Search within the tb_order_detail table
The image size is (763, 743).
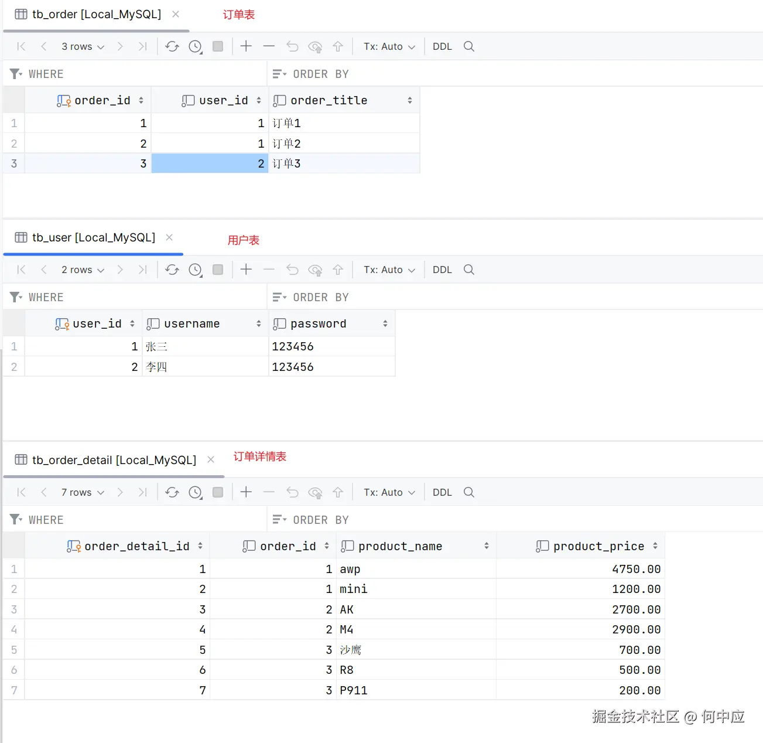468,492
